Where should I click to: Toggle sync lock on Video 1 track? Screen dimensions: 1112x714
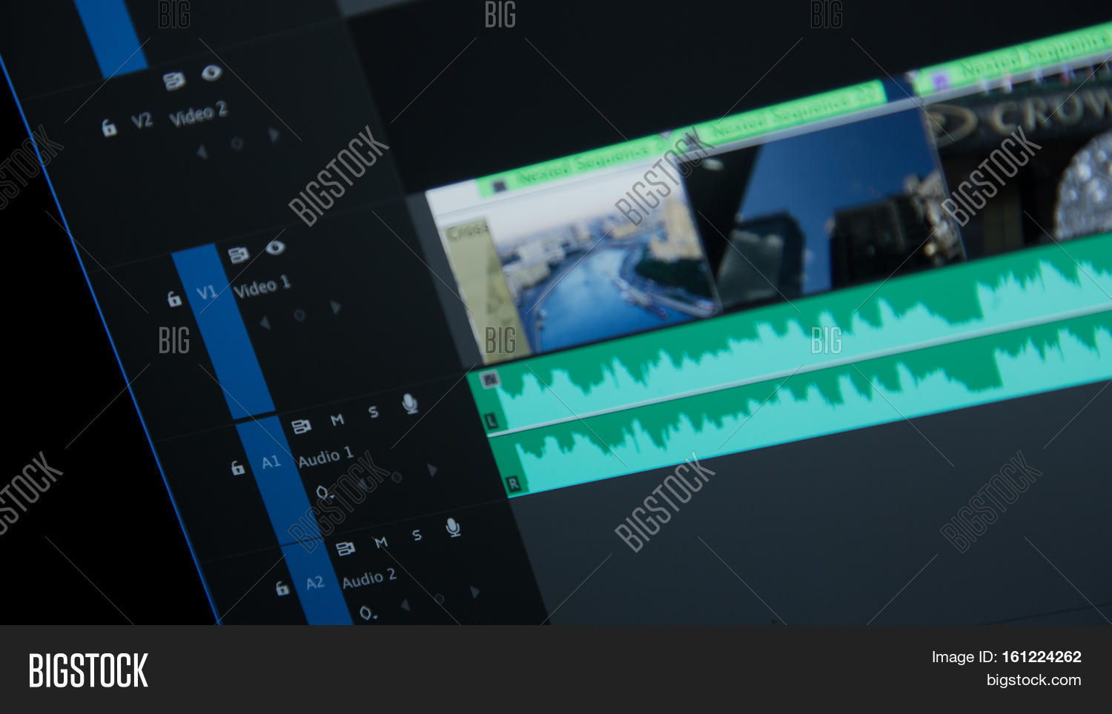coord(238,255)
